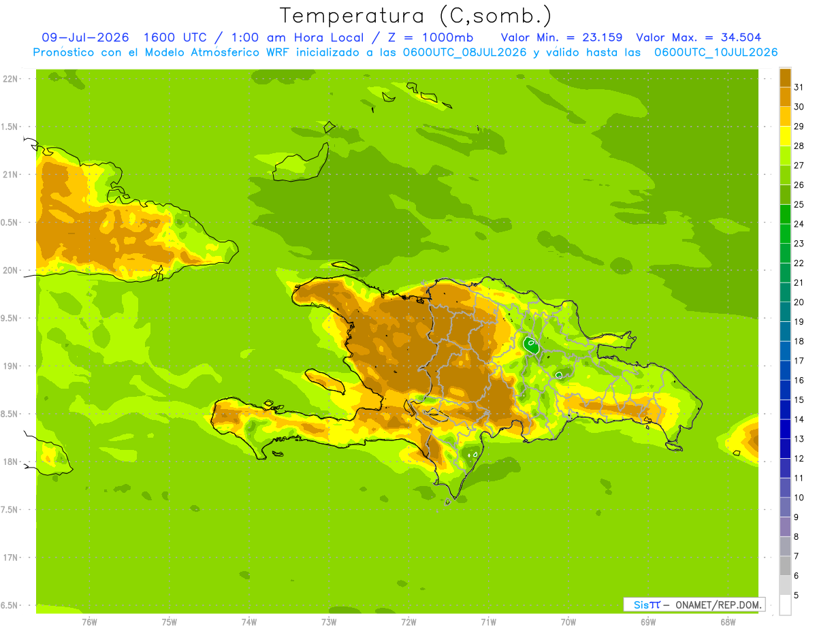Click the title 'Temperatura (C,somb.)'

tap(416, 15)
